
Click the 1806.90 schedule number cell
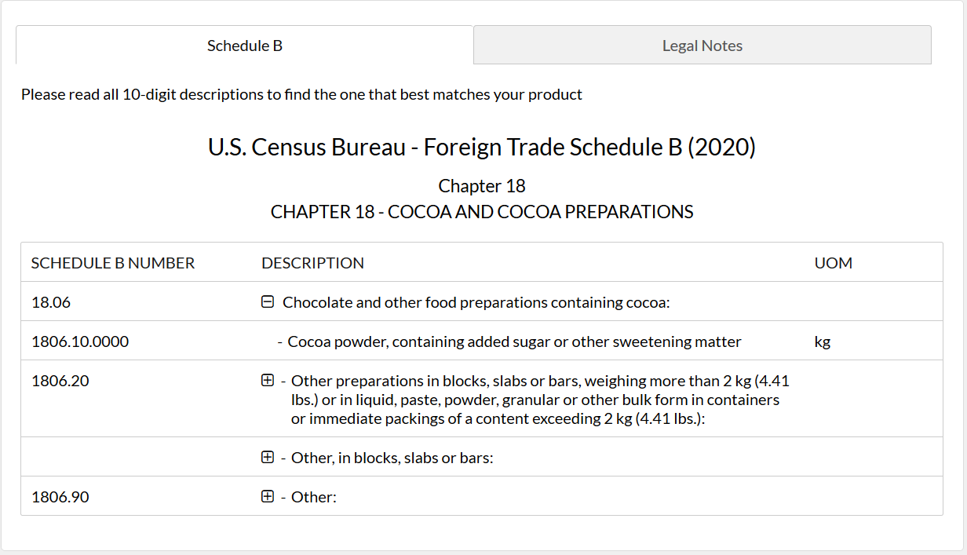tap(60, 497)
